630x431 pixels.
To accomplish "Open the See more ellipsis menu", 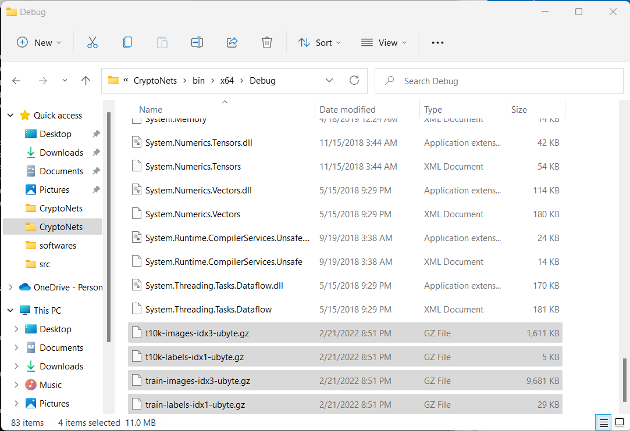I will [437, 42].
